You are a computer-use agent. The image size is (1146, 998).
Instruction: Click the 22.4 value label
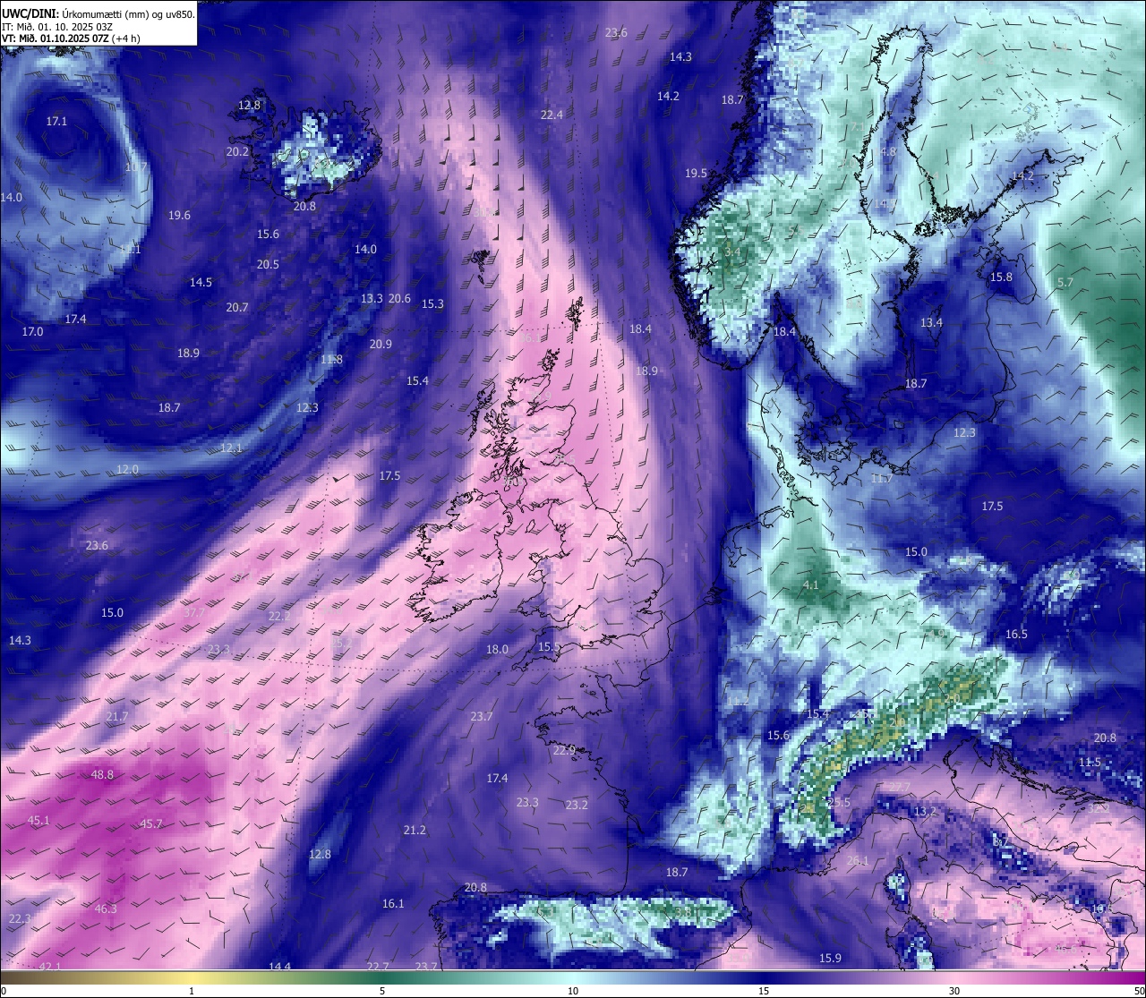[x=552, y=115]
